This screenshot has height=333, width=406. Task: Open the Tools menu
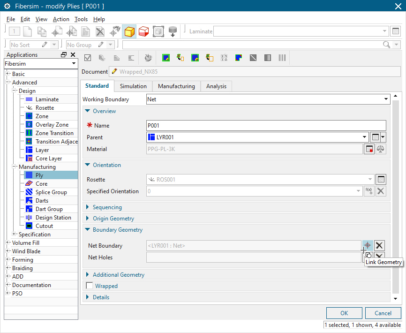coord(81,19)
